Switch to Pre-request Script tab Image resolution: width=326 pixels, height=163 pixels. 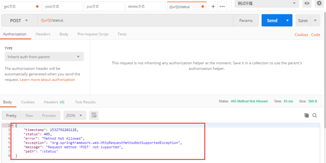93,34
